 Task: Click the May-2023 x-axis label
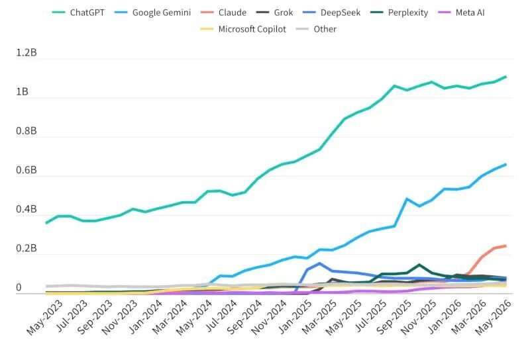point(44,318)
